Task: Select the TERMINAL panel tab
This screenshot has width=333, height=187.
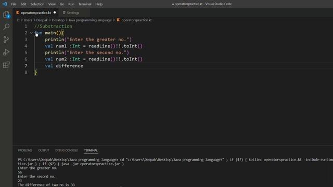Action: (91, 150)
